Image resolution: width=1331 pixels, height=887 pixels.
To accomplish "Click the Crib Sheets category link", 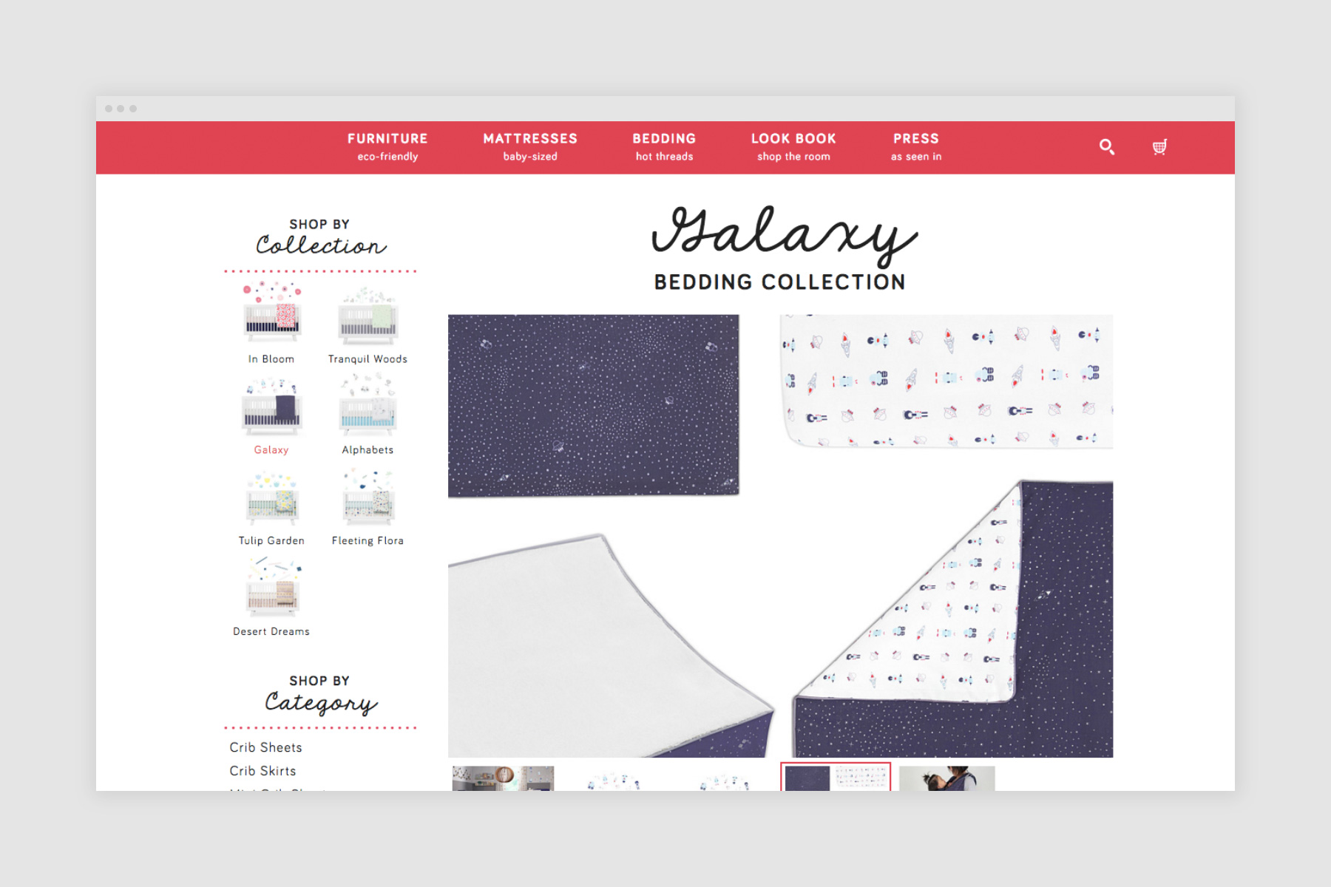I will pos(265,747).
